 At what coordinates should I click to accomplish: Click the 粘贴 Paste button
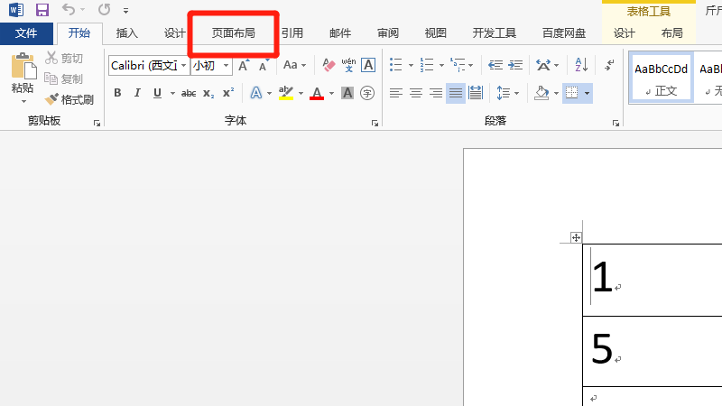coord(23,77)
